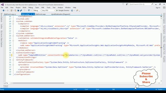Click the Quick Launch magnifier icon
This screenshot has height=93, width=166.
(152, 4)
